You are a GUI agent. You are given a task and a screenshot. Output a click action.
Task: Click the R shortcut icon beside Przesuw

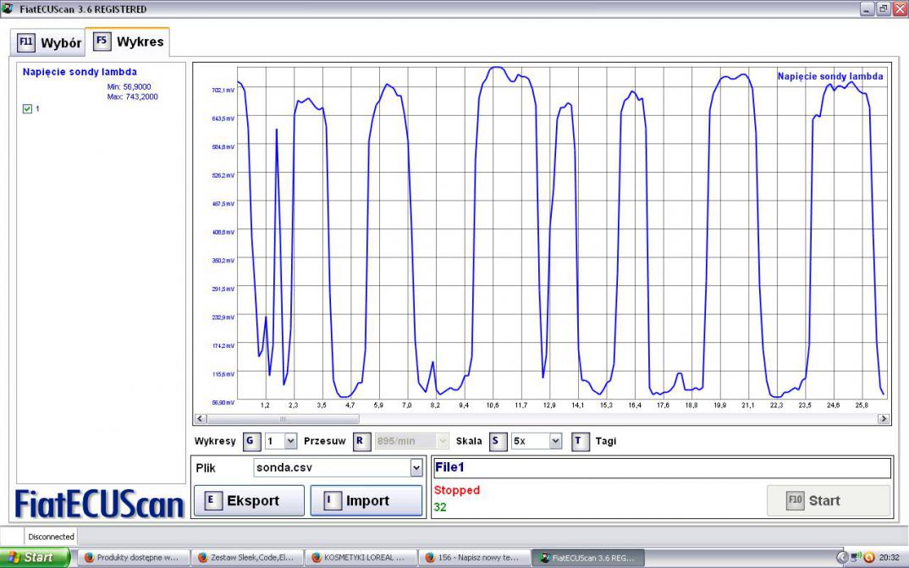[x=360, y=441]
